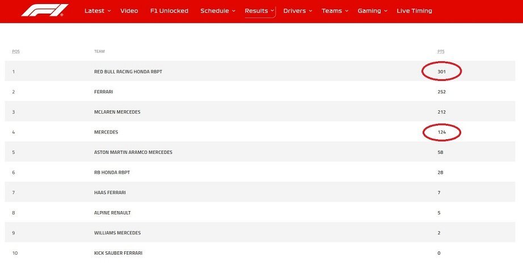The width and height of the screenshot is (523, 266).
Task: Select Mercedes' 124 points value
Action: pos(442,132)
